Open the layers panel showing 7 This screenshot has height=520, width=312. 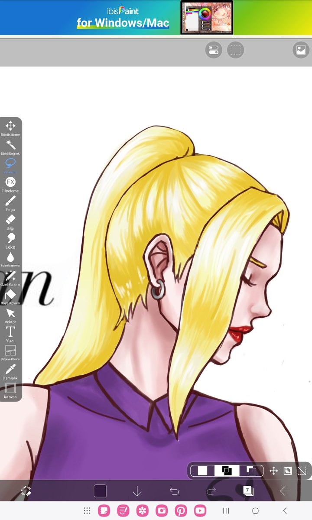coord(248,491)
